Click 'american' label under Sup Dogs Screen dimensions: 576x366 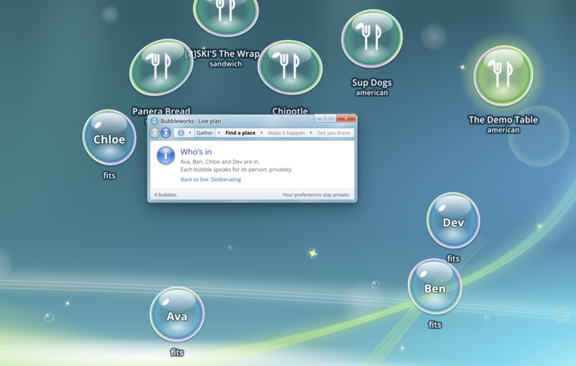coord(372,93)
